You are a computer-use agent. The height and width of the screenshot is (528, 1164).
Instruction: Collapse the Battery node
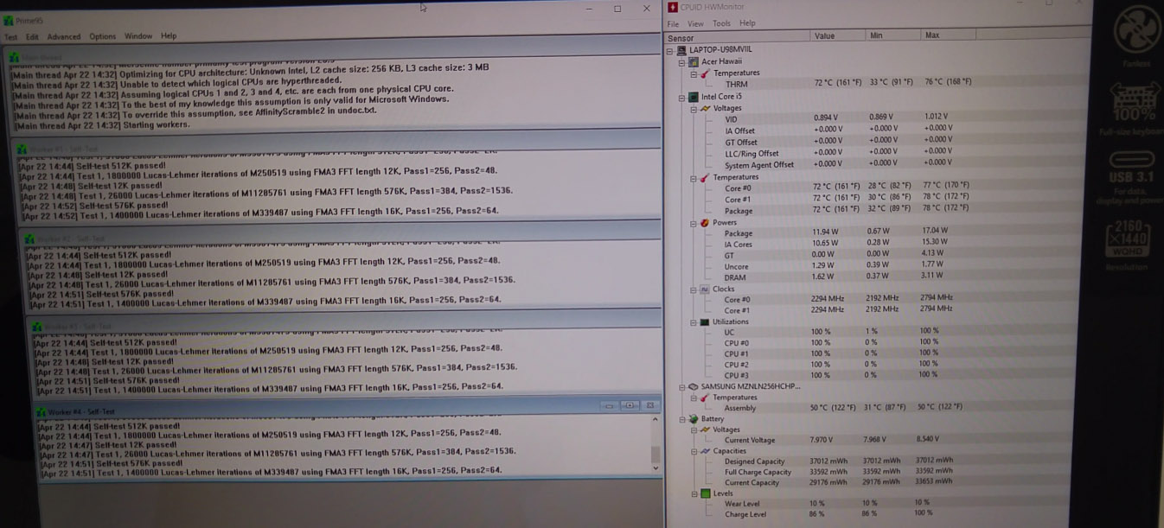pos(681,418)
